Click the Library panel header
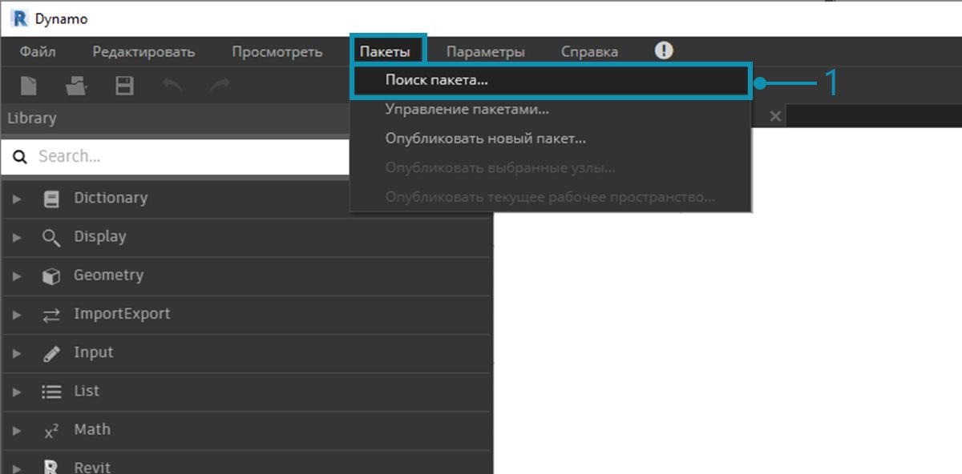The width and height of the screenshot is (962, 474). click(x=175, y=118)
